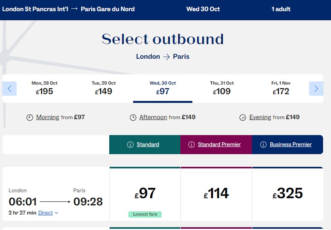
Task: Switch to Fri, 1 Nov date
Action: coord(281,88)
